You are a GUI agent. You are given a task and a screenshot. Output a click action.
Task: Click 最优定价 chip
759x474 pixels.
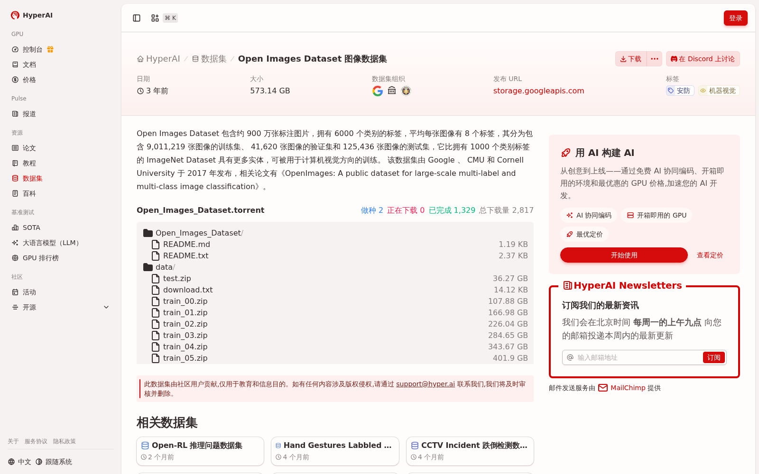tap(584, 234)
